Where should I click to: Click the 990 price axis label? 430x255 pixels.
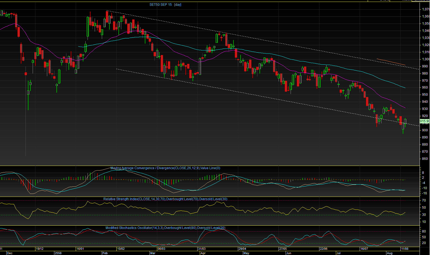tap(425, 66)
